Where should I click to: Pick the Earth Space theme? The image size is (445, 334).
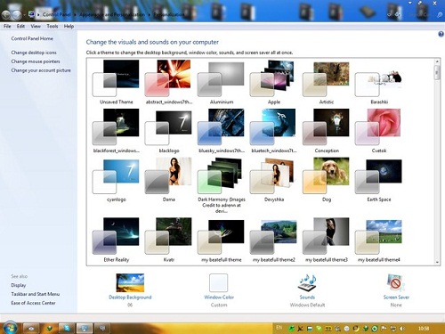point(378,176)
